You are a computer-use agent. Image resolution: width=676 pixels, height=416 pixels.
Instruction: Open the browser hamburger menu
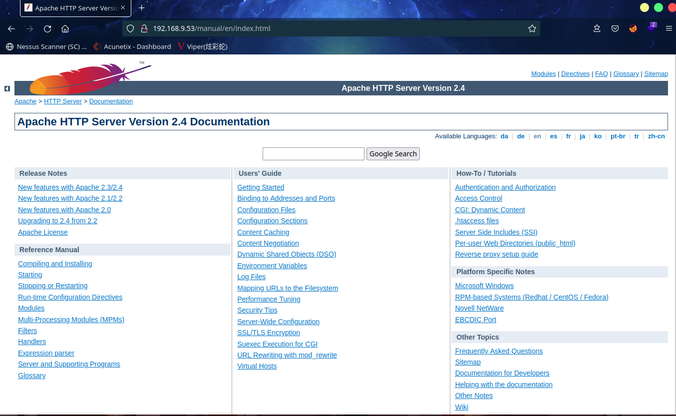pos(669,28)
